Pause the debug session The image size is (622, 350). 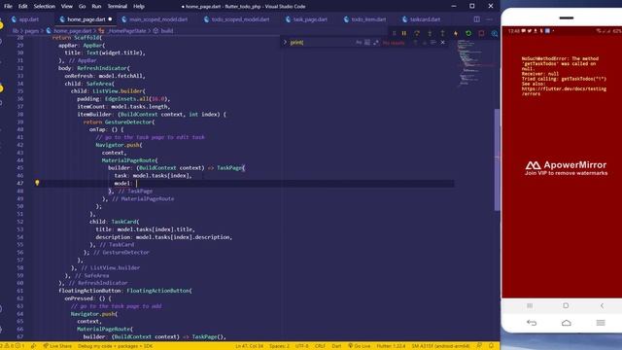[x=404, y=33]
